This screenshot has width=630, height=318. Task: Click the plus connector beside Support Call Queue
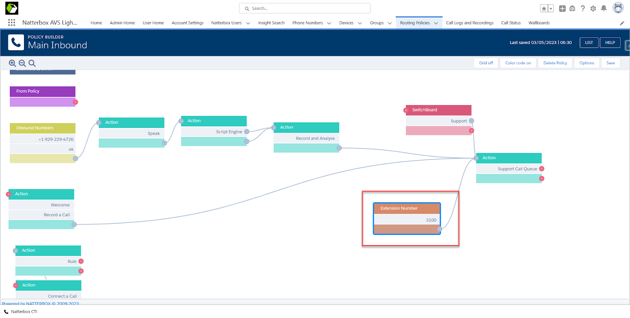[542, 168]
